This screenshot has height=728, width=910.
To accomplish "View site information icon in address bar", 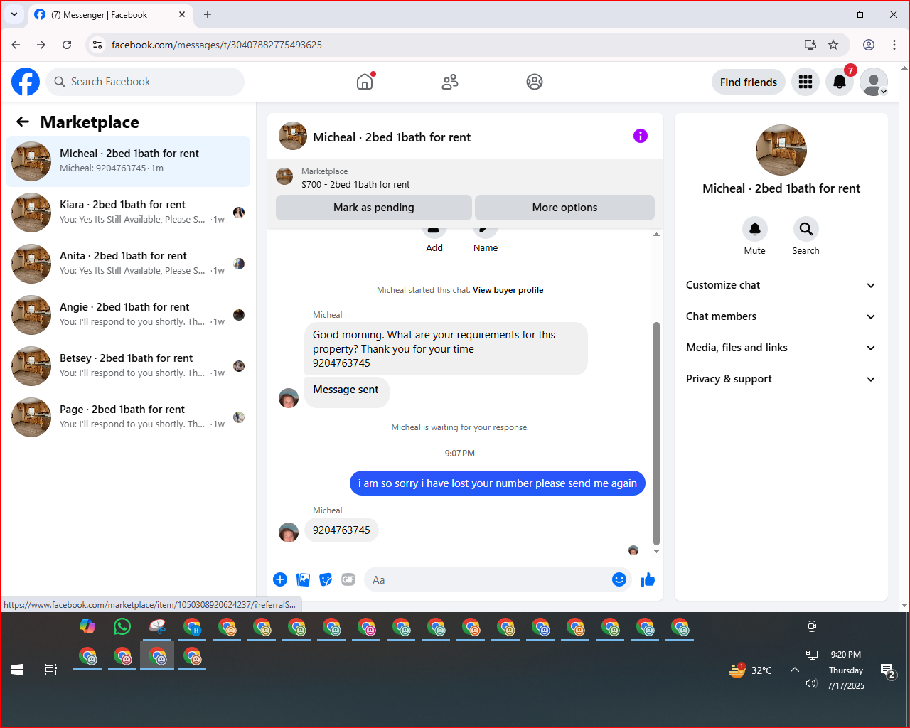I will click(97, 45).
